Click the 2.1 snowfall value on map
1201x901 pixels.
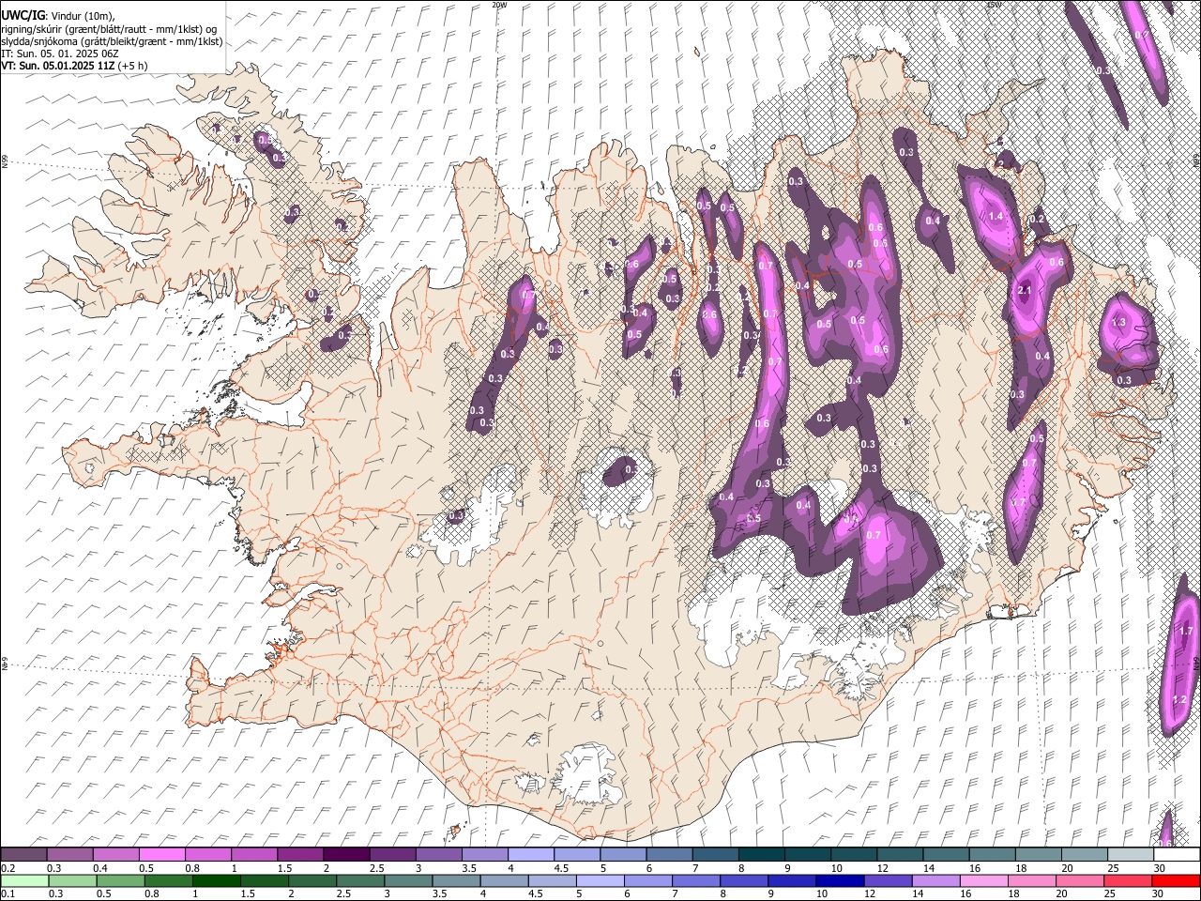coord(1025,291)
